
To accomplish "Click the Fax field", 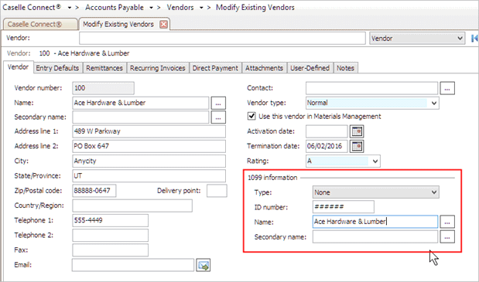I will [x=111, y=250].
